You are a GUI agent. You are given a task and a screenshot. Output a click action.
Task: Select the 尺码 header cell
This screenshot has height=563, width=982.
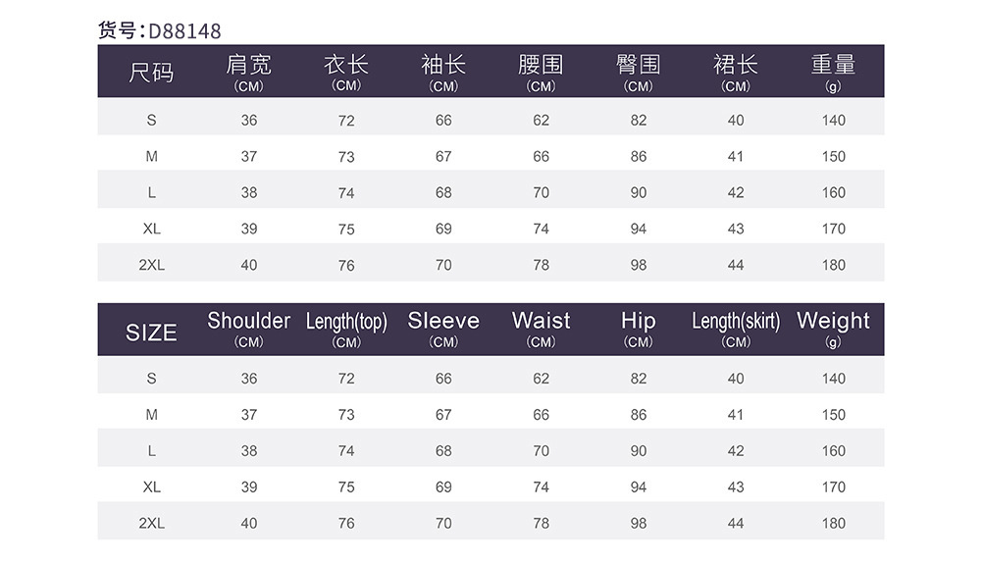[x=151, y=73]
